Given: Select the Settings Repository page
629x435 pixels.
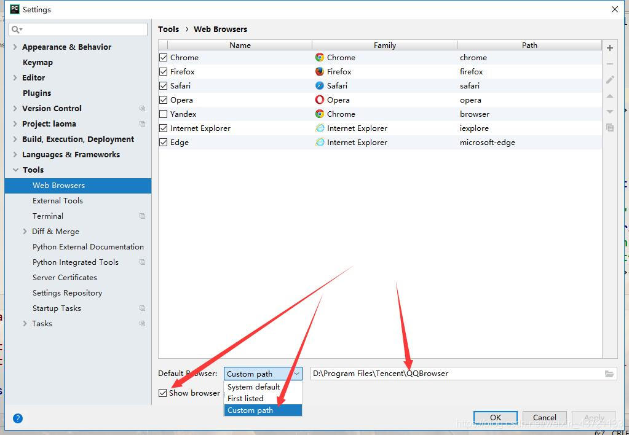Looking at the screenshot, I should click(68, 292).
